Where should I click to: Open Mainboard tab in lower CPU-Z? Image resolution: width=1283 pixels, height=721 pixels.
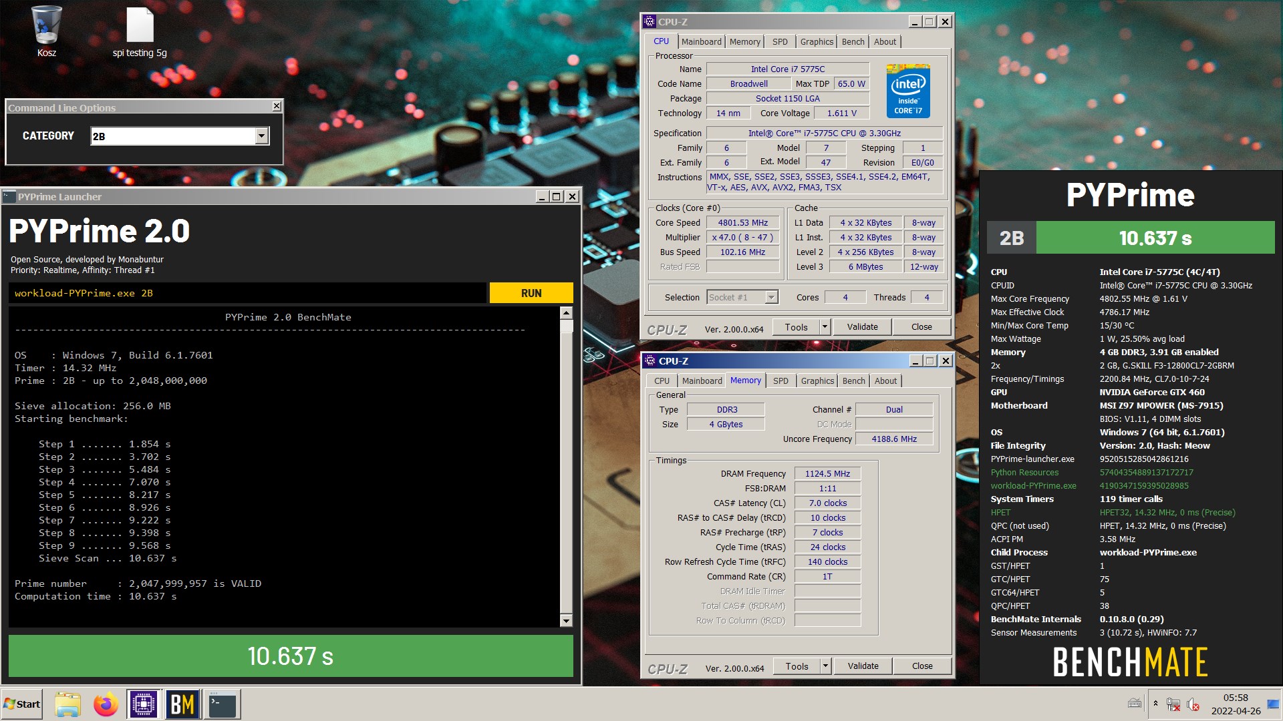(702, 381)
